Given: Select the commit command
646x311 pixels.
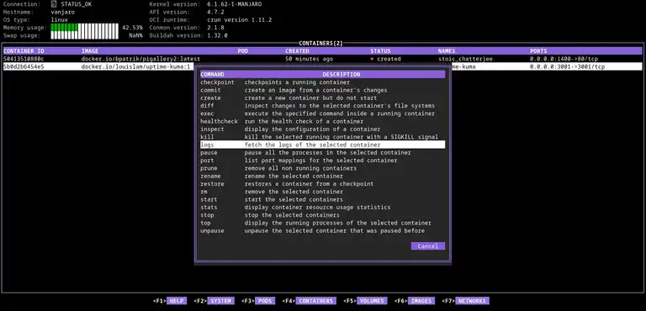Looking at the screenshot, I should point(323,90).
